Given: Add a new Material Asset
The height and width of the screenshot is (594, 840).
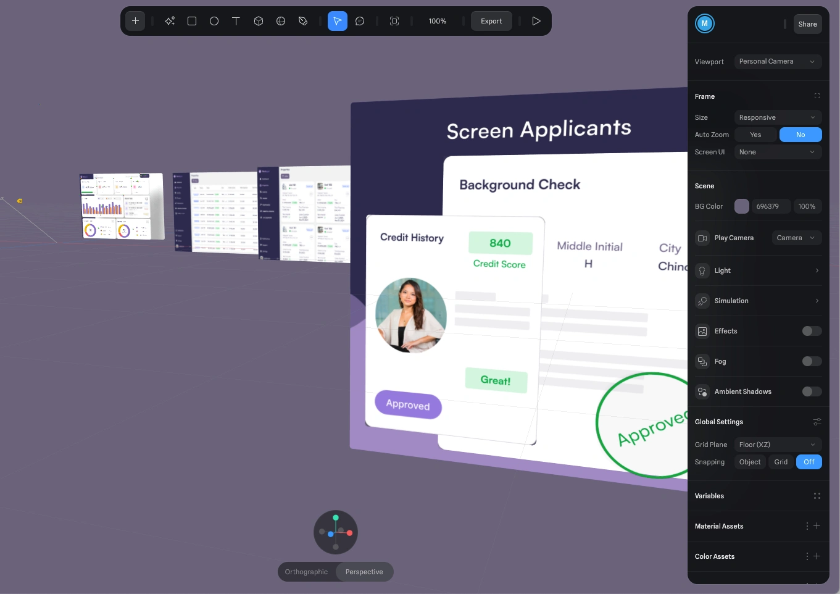Looking at the screenshot, I should pos(817,526).
